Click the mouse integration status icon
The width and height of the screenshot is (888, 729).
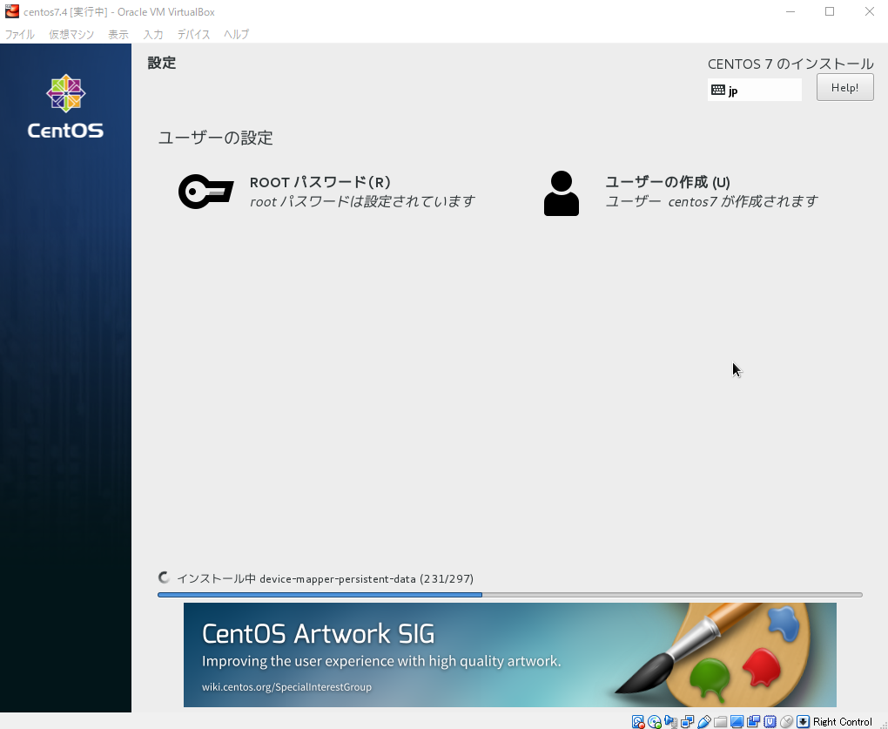tap(787, 721)
